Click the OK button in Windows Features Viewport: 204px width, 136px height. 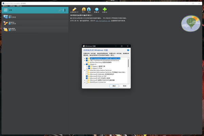pyautogui.click(x=114, y=86)
